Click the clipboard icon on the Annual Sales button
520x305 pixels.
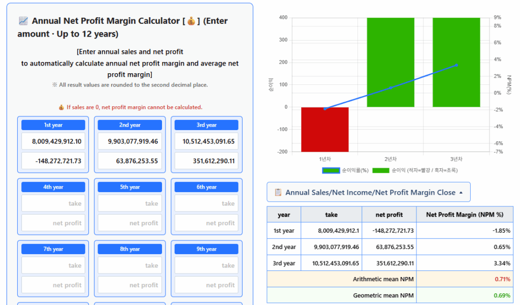pyautogui.click(x=278, y=193)
